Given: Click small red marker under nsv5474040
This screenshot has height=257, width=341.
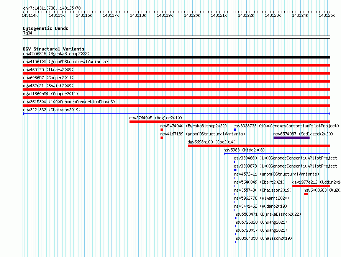Looking at the screenshot, I should click(x=162, y=130).
